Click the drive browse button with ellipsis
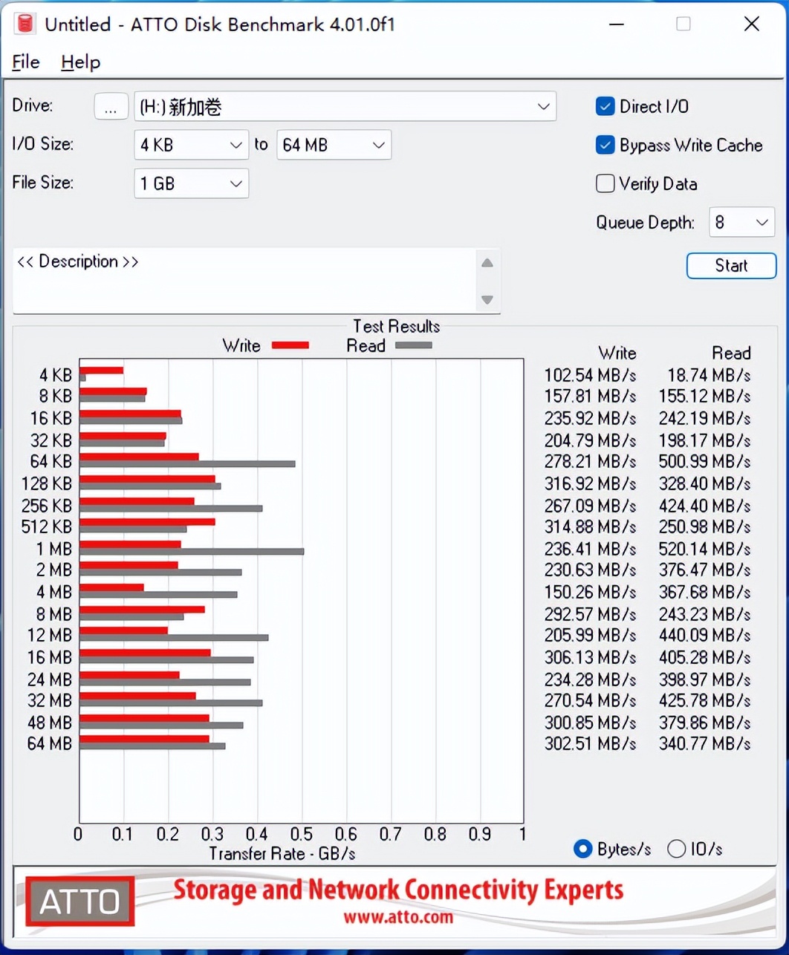The image size is (789, 955). click(x=111, y=106)
